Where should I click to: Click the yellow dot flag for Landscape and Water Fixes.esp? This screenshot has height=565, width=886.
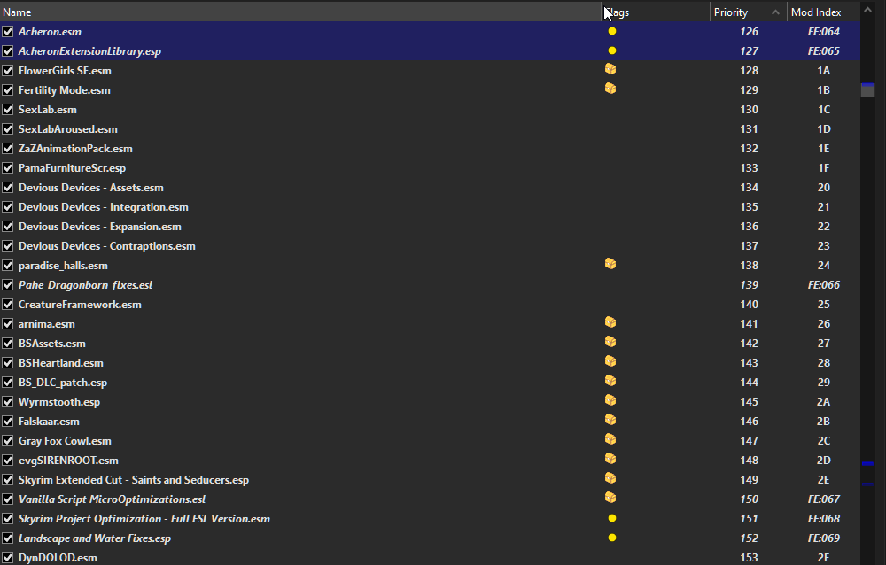pos(612,538)
